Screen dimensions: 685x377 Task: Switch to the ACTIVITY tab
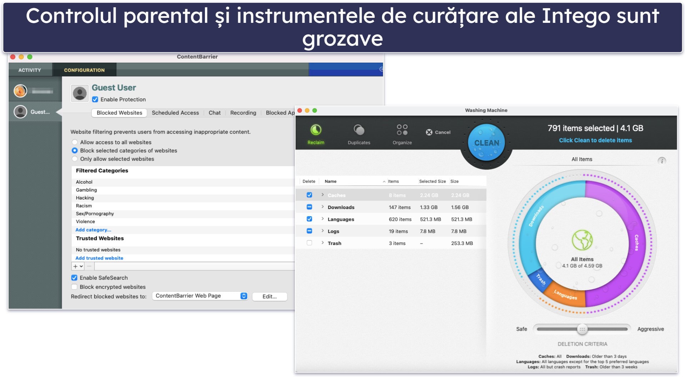pos(30,70)
